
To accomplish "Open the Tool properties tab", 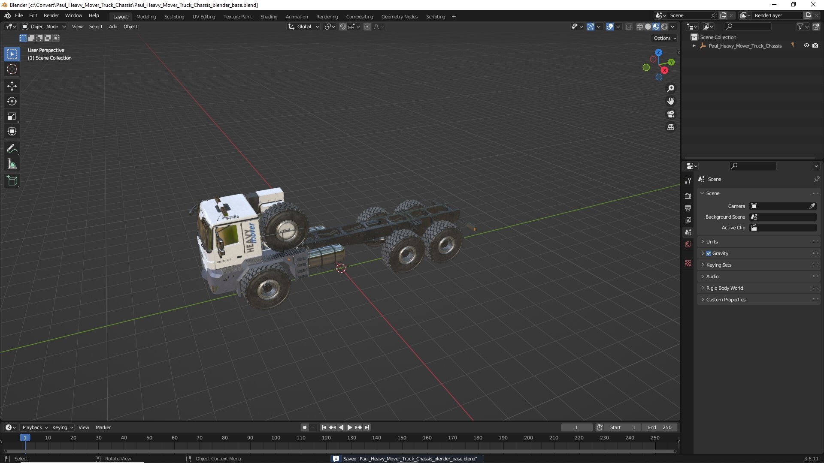I will pyautogui.click(x=688, y=181).
